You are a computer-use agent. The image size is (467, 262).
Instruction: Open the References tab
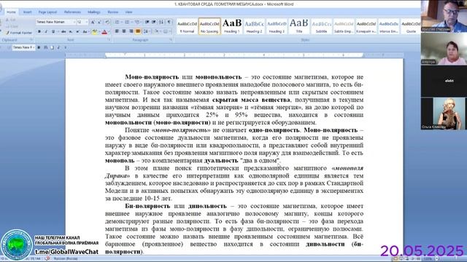click(x=72, y=12)
